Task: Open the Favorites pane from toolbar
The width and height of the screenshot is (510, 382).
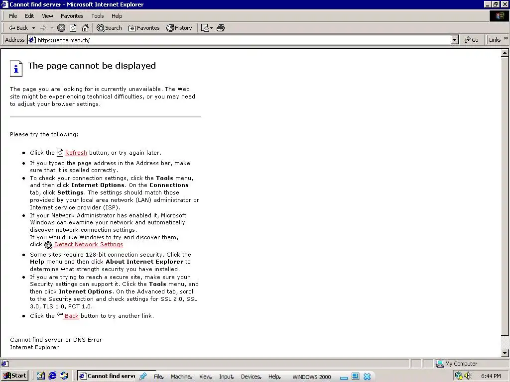Action: pyautogui.click(x=144, y=28)
